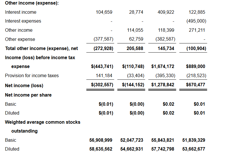Select the "Other expense" row label
245x164 pixels.
click(x=20, y=39)
